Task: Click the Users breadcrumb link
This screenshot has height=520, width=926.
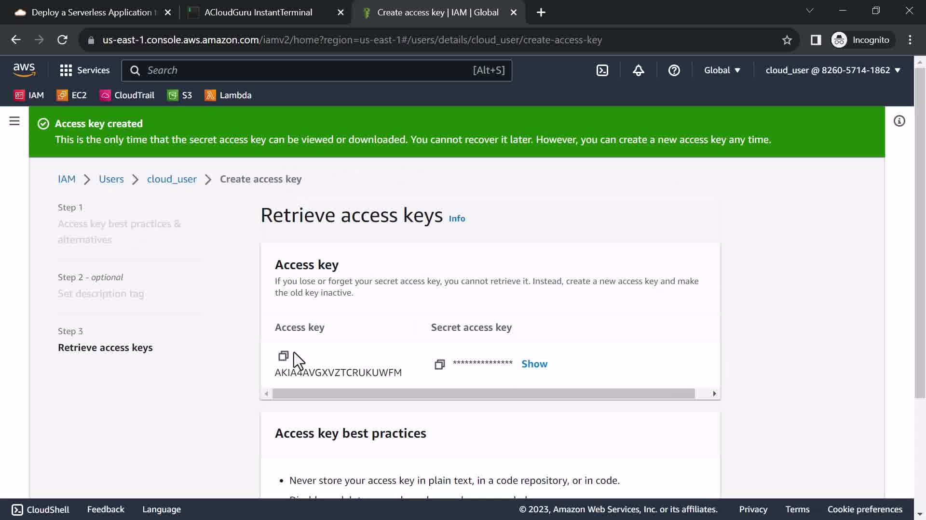Action: click(x=111, y=179)
